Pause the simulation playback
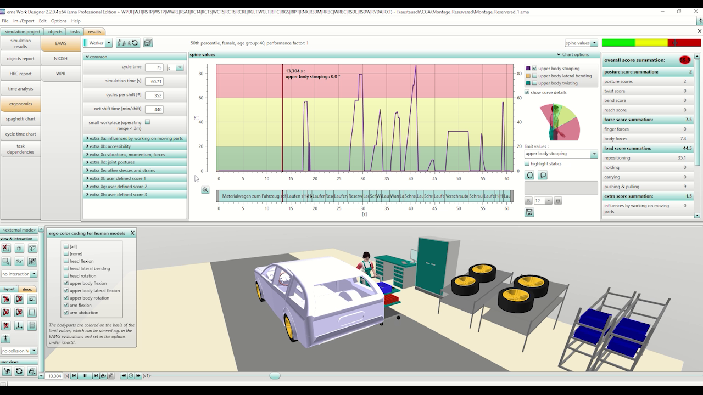This screenshot has width=703, height=395. click(x=85, y=376)
